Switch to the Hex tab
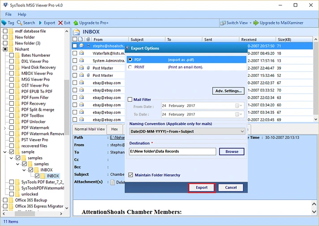 coord(115,129)
